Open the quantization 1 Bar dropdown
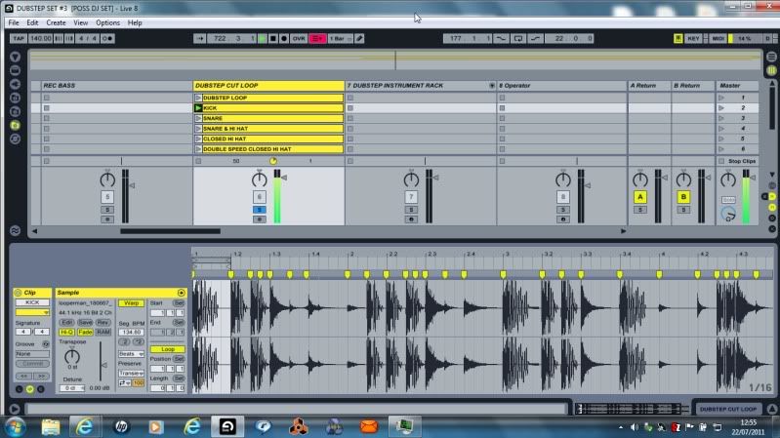The height and width of the screenshot is (438, 780). coord(339,38)
